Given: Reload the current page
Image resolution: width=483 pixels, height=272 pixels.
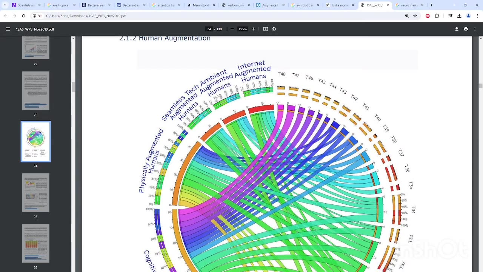Looking at the screenshot, I should 23,16.
